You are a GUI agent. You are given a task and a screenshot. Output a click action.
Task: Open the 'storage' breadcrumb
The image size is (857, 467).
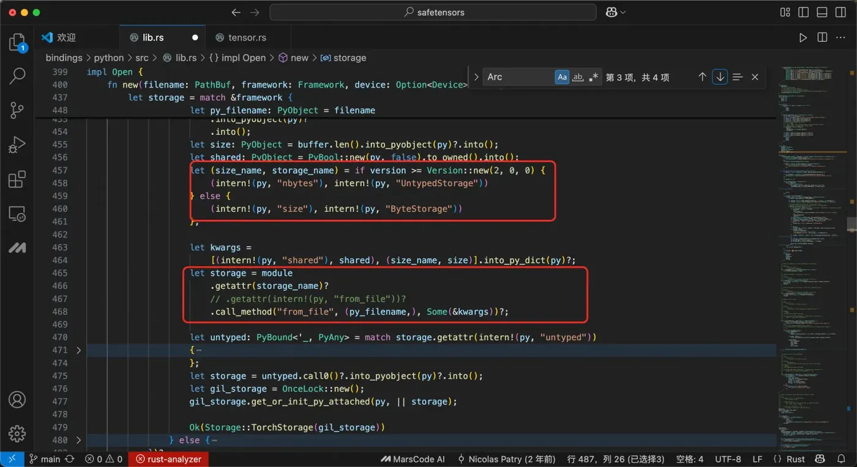(343, 58)
